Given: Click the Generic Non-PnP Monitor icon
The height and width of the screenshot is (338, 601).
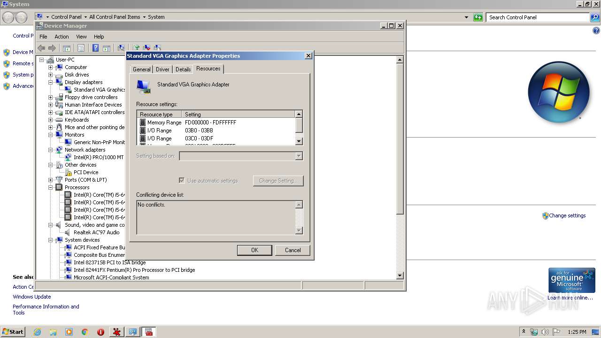Looking at the screenshot, I should click(68, 142).
